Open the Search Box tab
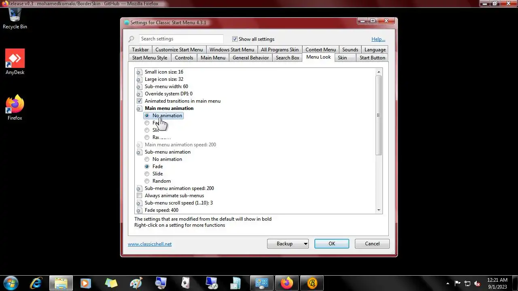The height and width of the screenshot is (291, 518). [x=287, y=58]
